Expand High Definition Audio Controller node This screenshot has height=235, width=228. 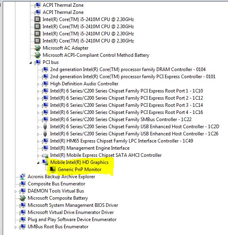click(38, 84)
